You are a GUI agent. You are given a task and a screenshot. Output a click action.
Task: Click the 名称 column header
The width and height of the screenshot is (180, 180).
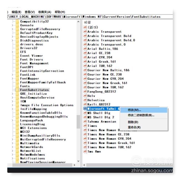point(87,22)
